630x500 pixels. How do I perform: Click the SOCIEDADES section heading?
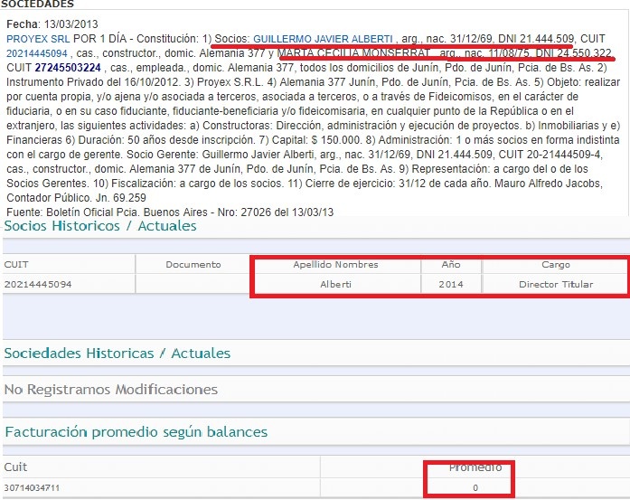[x=37, y=4]
